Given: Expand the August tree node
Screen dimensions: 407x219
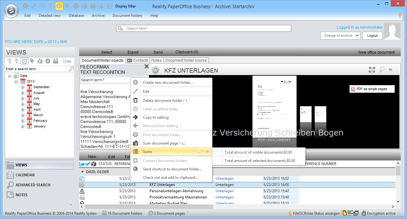Looking at the screenshot, I should 23,93.
